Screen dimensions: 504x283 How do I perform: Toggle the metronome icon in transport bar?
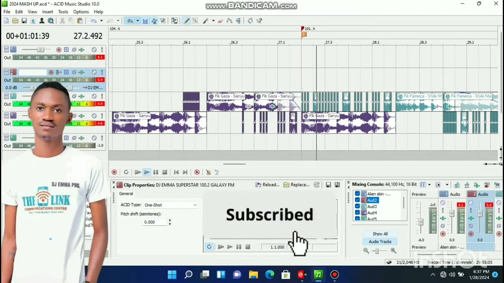tap(208, 172)
